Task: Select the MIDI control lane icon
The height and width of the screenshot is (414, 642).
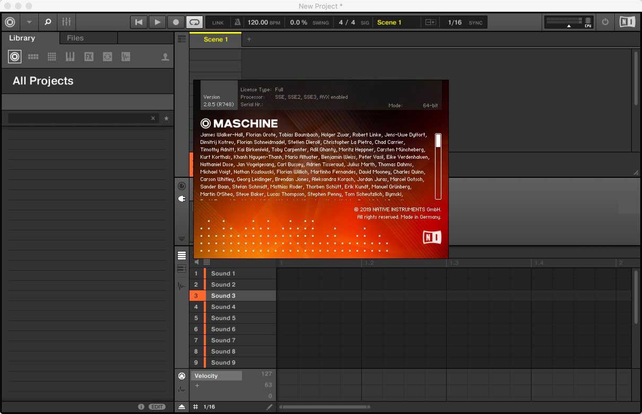Action: tap(182, 376)
